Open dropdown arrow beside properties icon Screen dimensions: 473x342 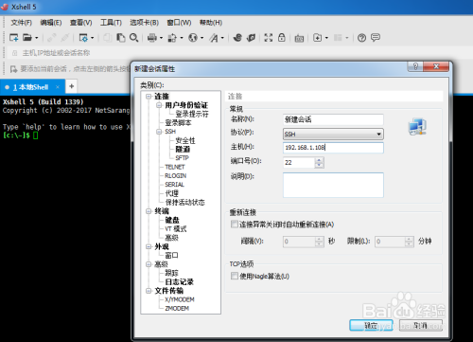point(93,38)
